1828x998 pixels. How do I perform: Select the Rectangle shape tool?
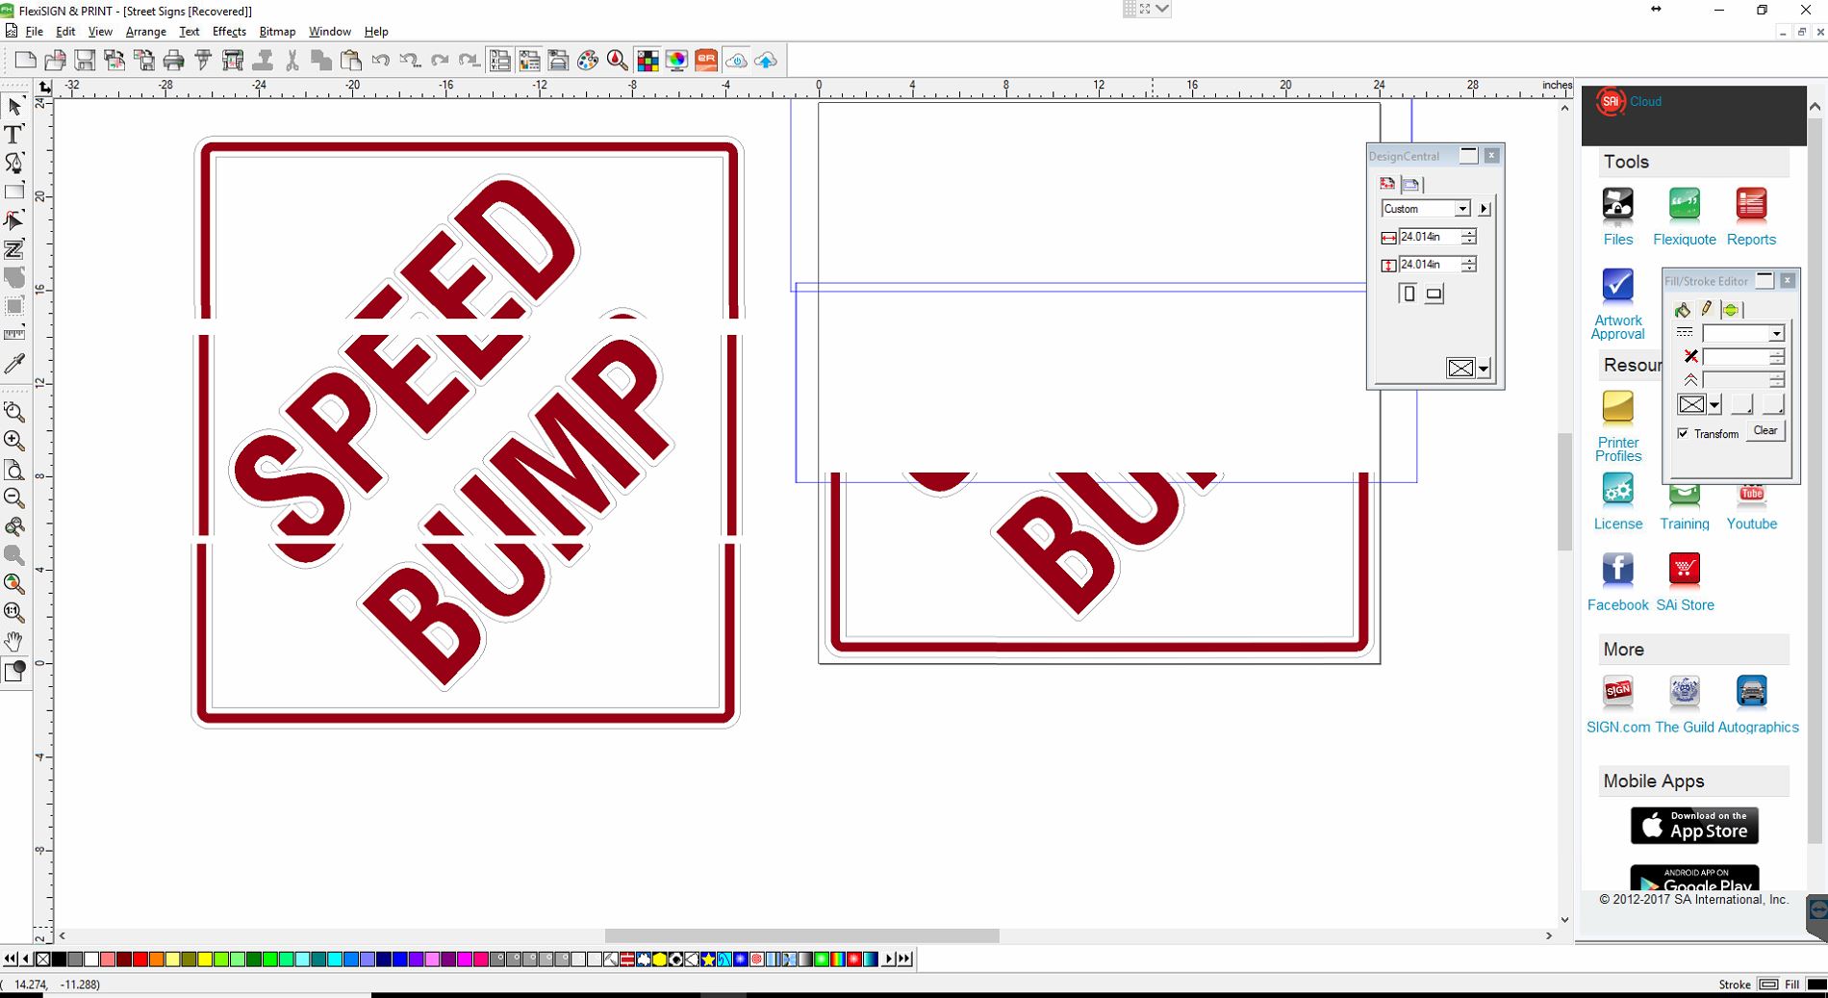coord(14,192)
